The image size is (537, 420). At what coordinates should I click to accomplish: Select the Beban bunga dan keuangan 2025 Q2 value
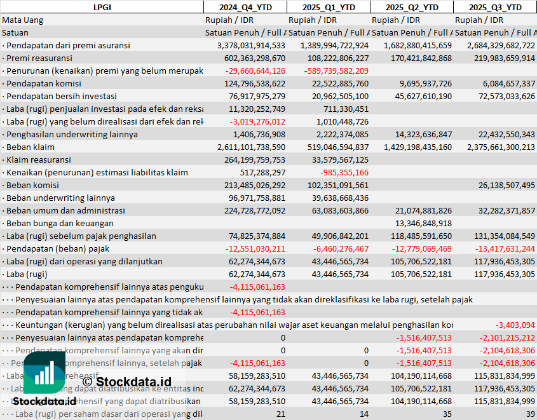pyautogui.click(x=423, y=223)
